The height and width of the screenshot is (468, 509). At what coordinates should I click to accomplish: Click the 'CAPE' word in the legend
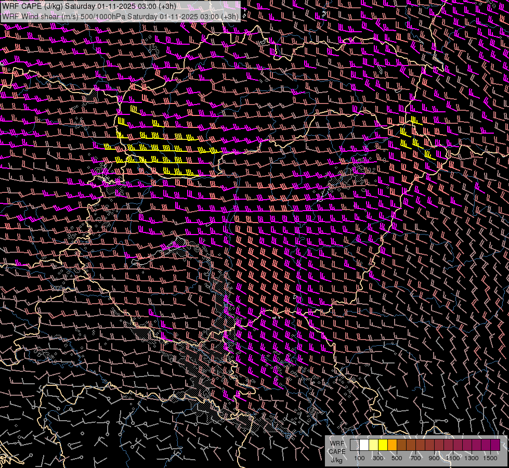(x=337, y=452)
